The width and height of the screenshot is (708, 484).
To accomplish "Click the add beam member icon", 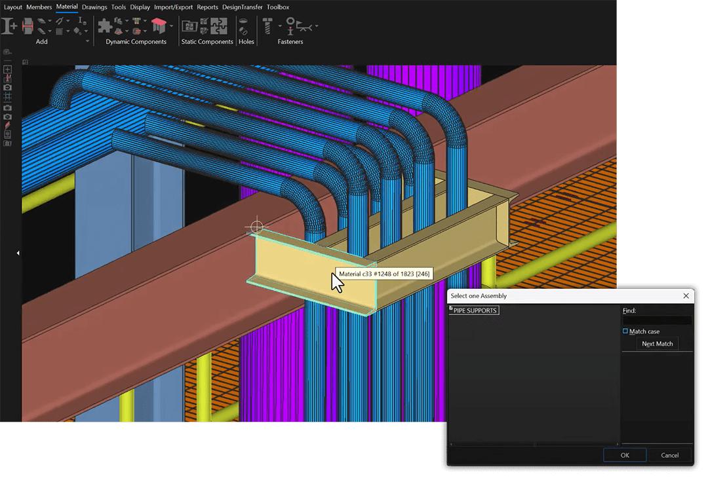I will (x=9, y=26).
